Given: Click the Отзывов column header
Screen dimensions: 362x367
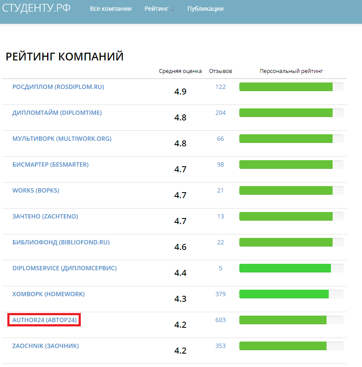Looking at the screenshot, I should pos(221,71).
